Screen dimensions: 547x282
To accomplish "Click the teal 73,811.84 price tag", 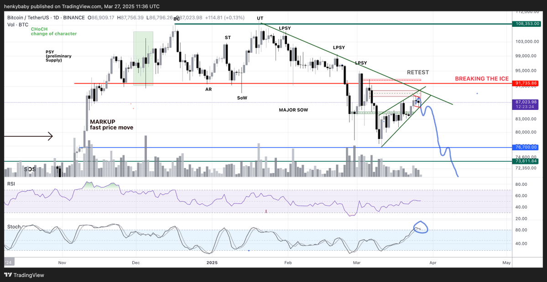I will [526, 161].
